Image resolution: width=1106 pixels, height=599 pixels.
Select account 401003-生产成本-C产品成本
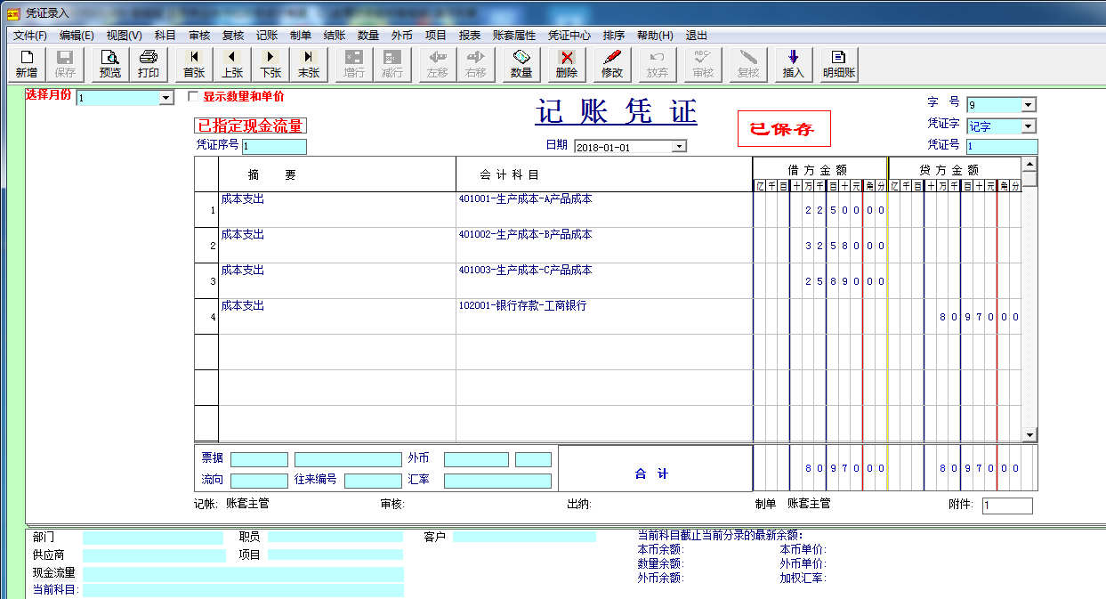(525, 271)
